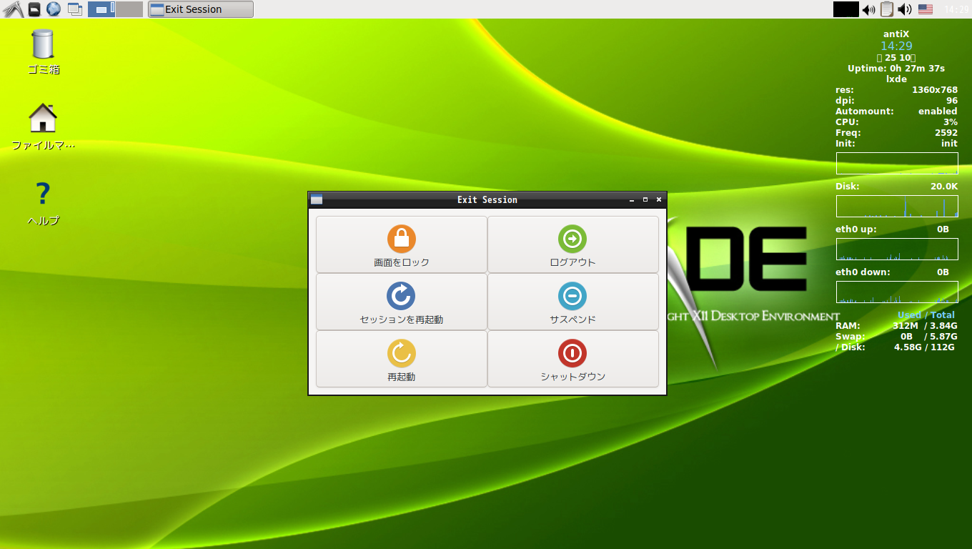Minimize the Exit Session dialog

(632, 199)
